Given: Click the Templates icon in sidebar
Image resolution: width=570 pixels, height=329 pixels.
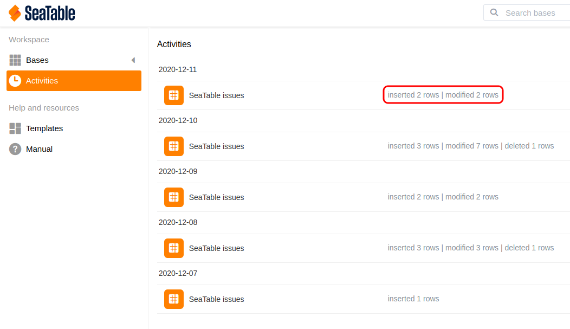Looking at the screenshot, I should 15,128.
